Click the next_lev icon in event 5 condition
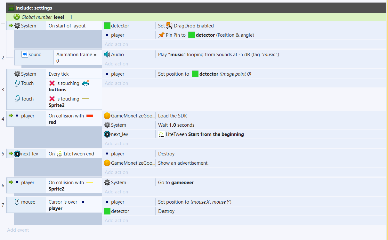 (17, 154)
